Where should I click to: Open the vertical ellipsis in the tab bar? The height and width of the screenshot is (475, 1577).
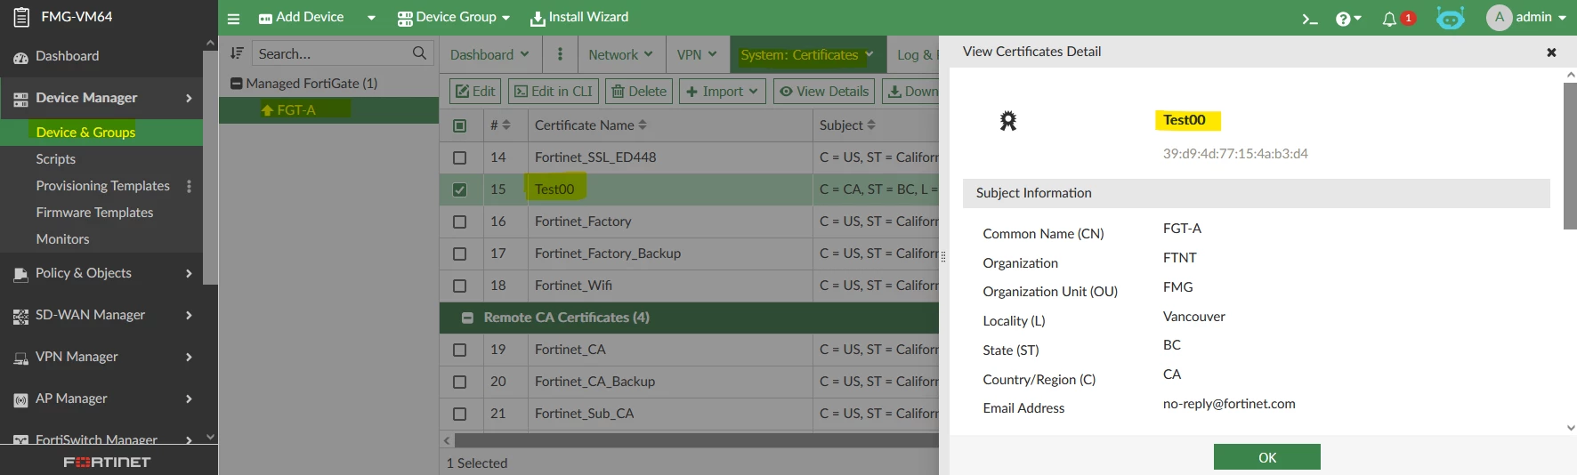point(560,54)
